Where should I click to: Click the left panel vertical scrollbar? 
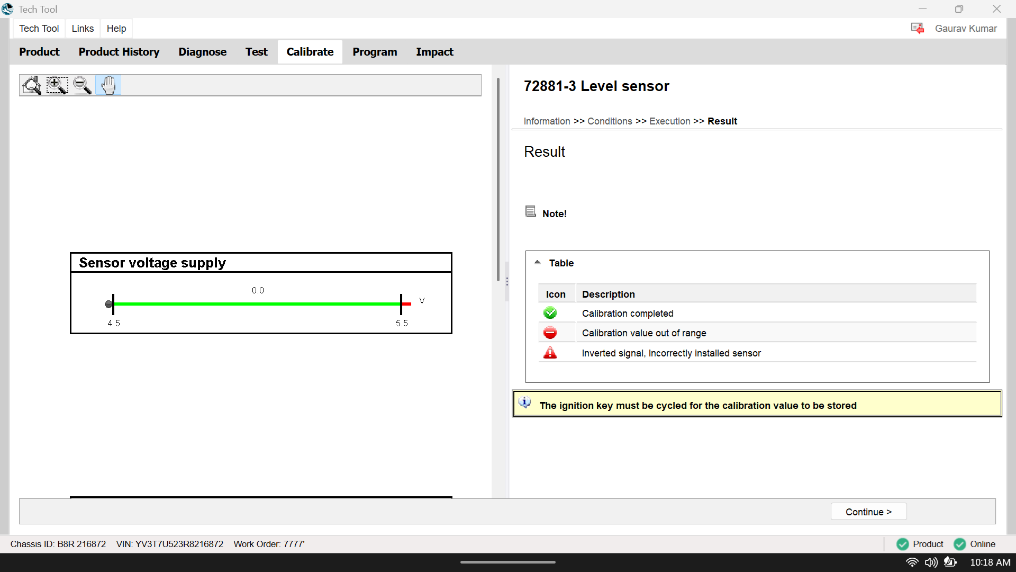[x=498, y=180]
